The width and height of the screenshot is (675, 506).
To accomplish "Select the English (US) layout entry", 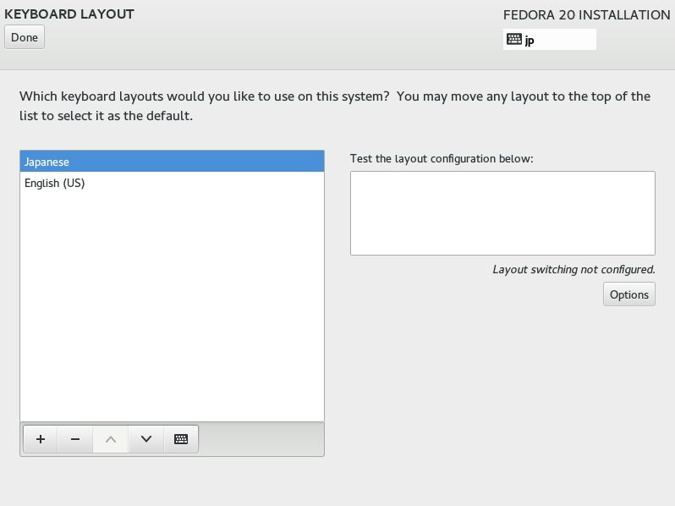I will pyautogui.click(x=173, y=183).
